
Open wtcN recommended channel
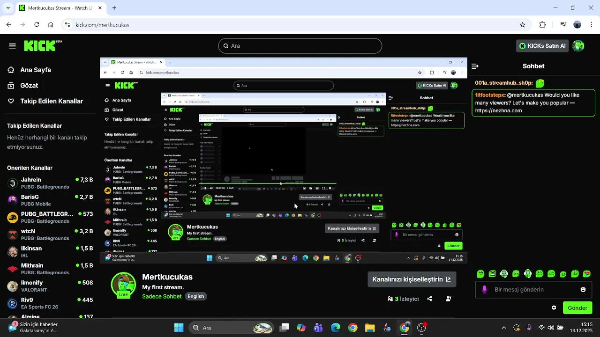click(x=50, y=234)
